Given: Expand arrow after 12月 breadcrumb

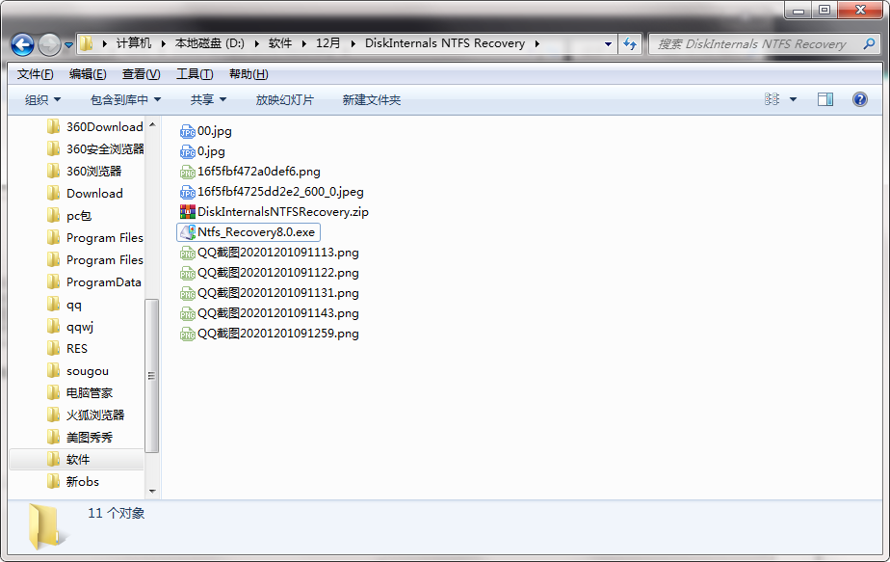Looking at the screenshot, I should tap(353, 43).
